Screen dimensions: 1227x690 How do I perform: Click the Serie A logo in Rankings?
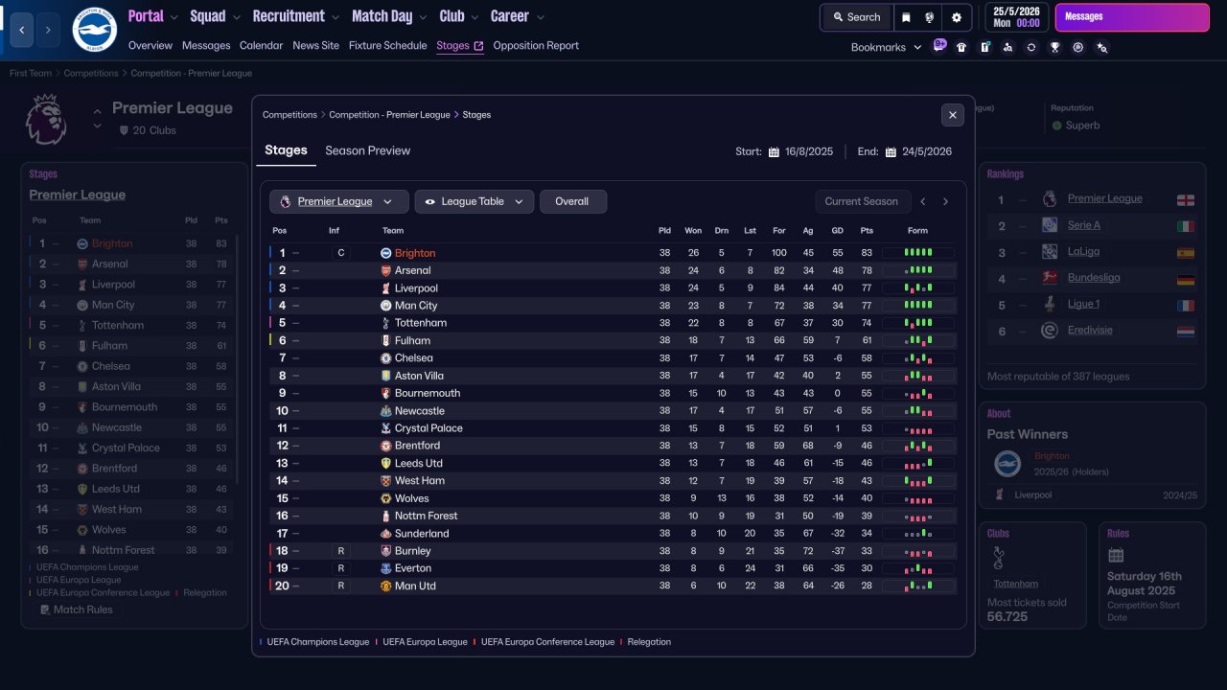click(x=1050, y=225)
